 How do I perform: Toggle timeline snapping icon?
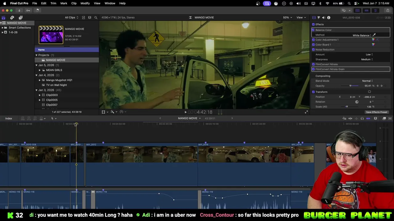coord(368,118)
